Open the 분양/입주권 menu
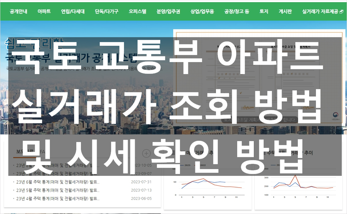The height and width of the screenshot is (214, 347). (x=168, y=11)
